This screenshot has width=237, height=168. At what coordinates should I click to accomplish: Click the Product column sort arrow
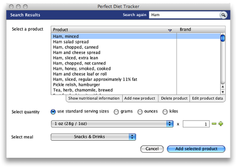(170, 30)
